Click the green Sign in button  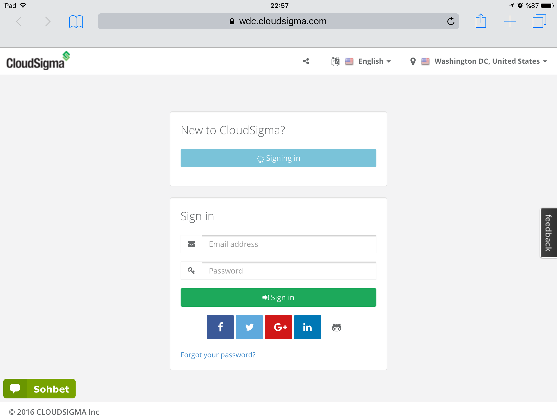278,297
